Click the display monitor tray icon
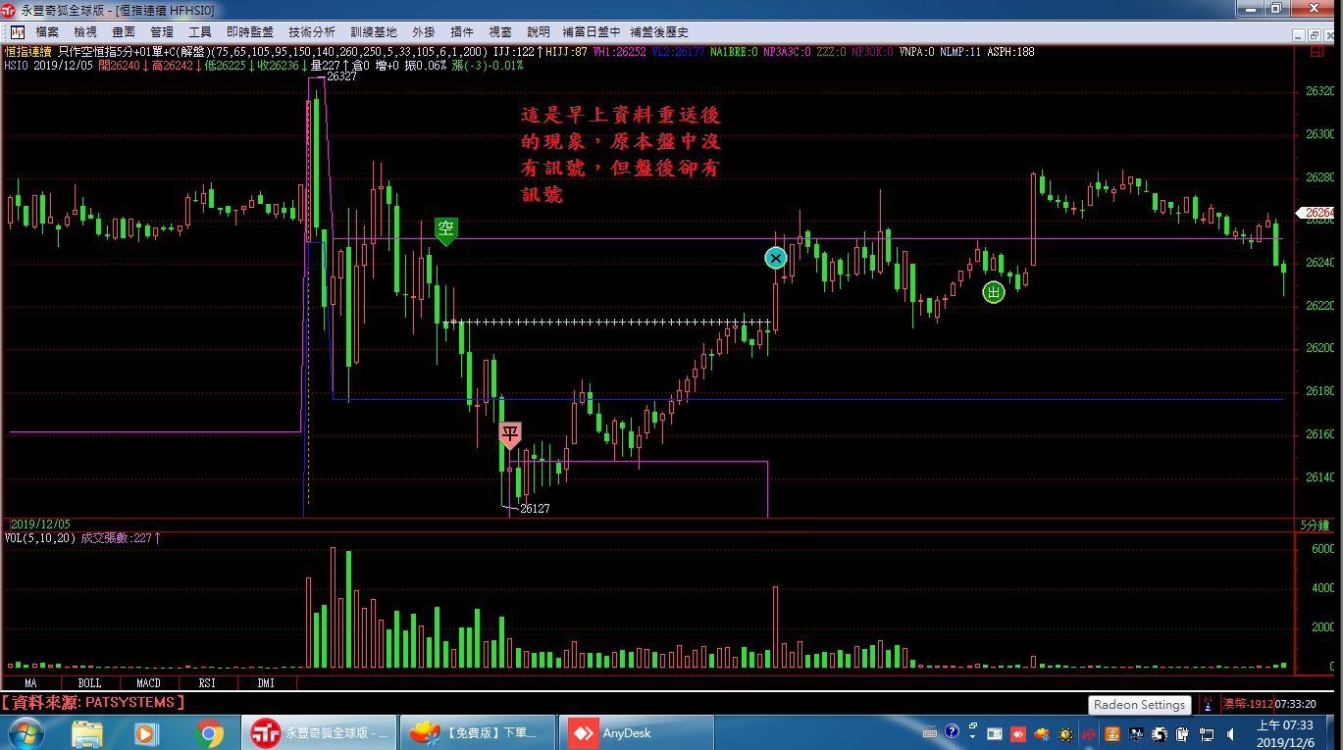 (1137, 732)
